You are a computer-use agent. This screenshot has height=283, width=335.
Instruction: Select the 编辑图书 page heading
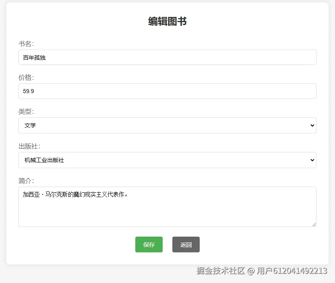pos(167,21)
